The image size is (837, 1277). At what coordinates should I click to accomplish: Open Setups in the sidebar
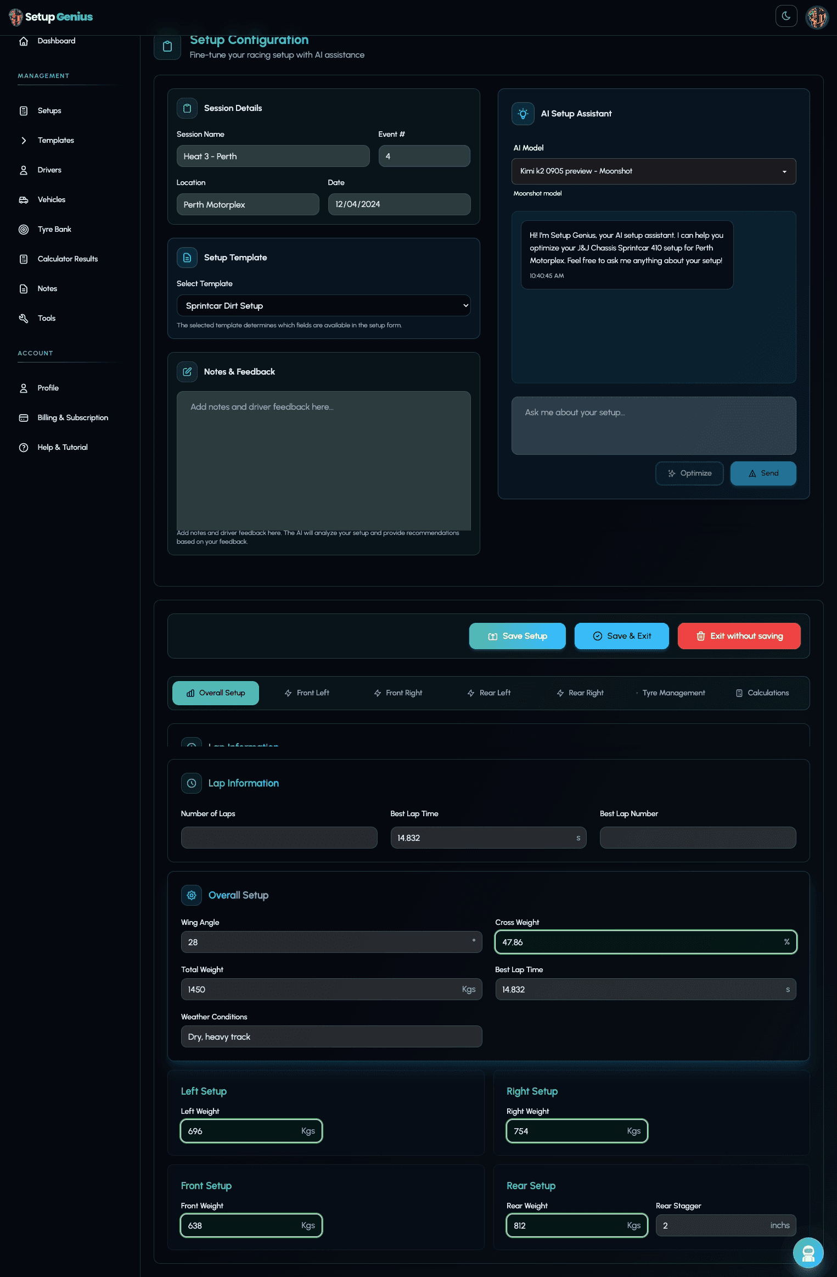point(49,111)
